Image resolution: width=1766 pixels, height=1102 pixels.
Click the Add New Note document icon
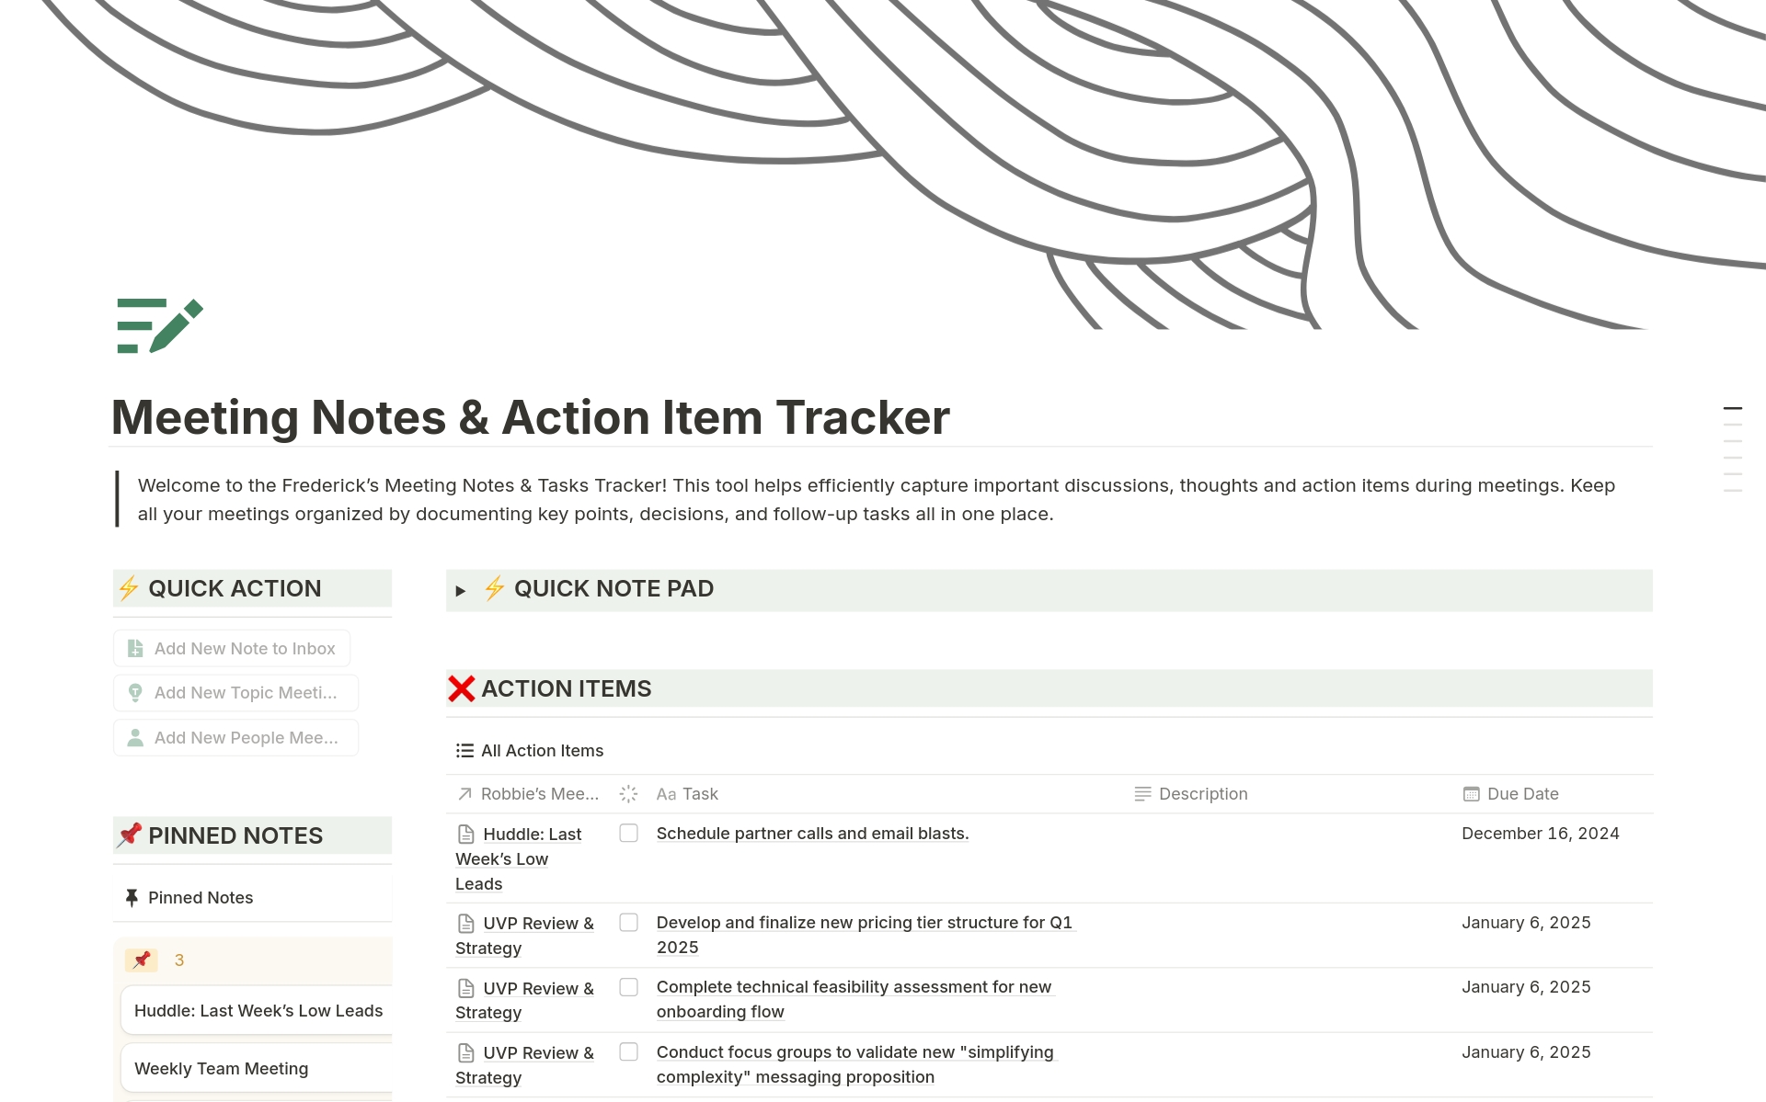click(135, 649)
